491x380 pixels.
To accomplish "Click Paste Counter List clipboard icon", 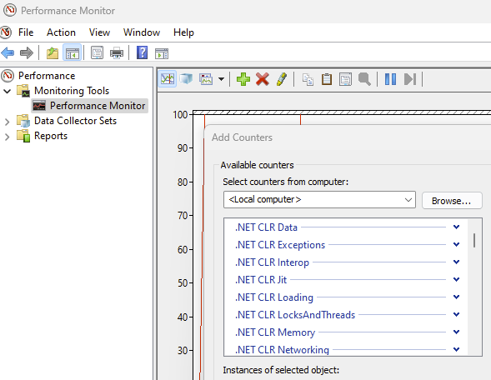I will tap(327, 79).
